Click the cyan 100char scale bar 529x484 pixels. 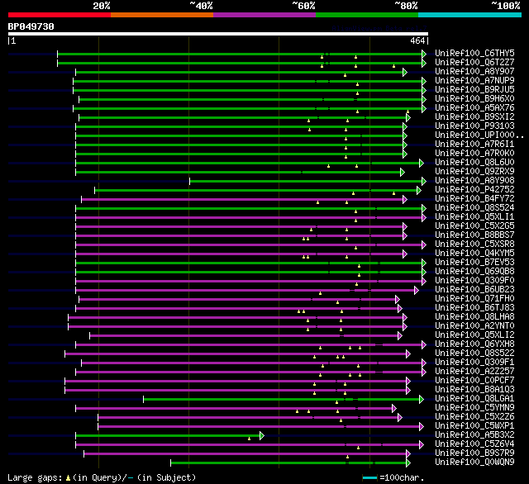(x=369, y=477)
